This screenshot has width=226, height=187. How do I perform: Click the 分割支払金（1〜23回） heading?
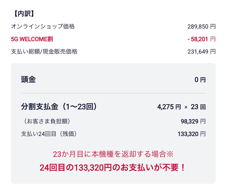click(x=59, y=107)
